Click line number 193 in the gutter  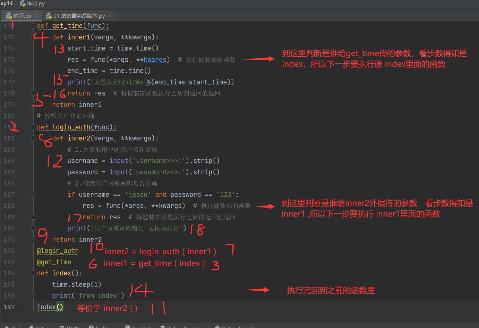tap(9, 262)
